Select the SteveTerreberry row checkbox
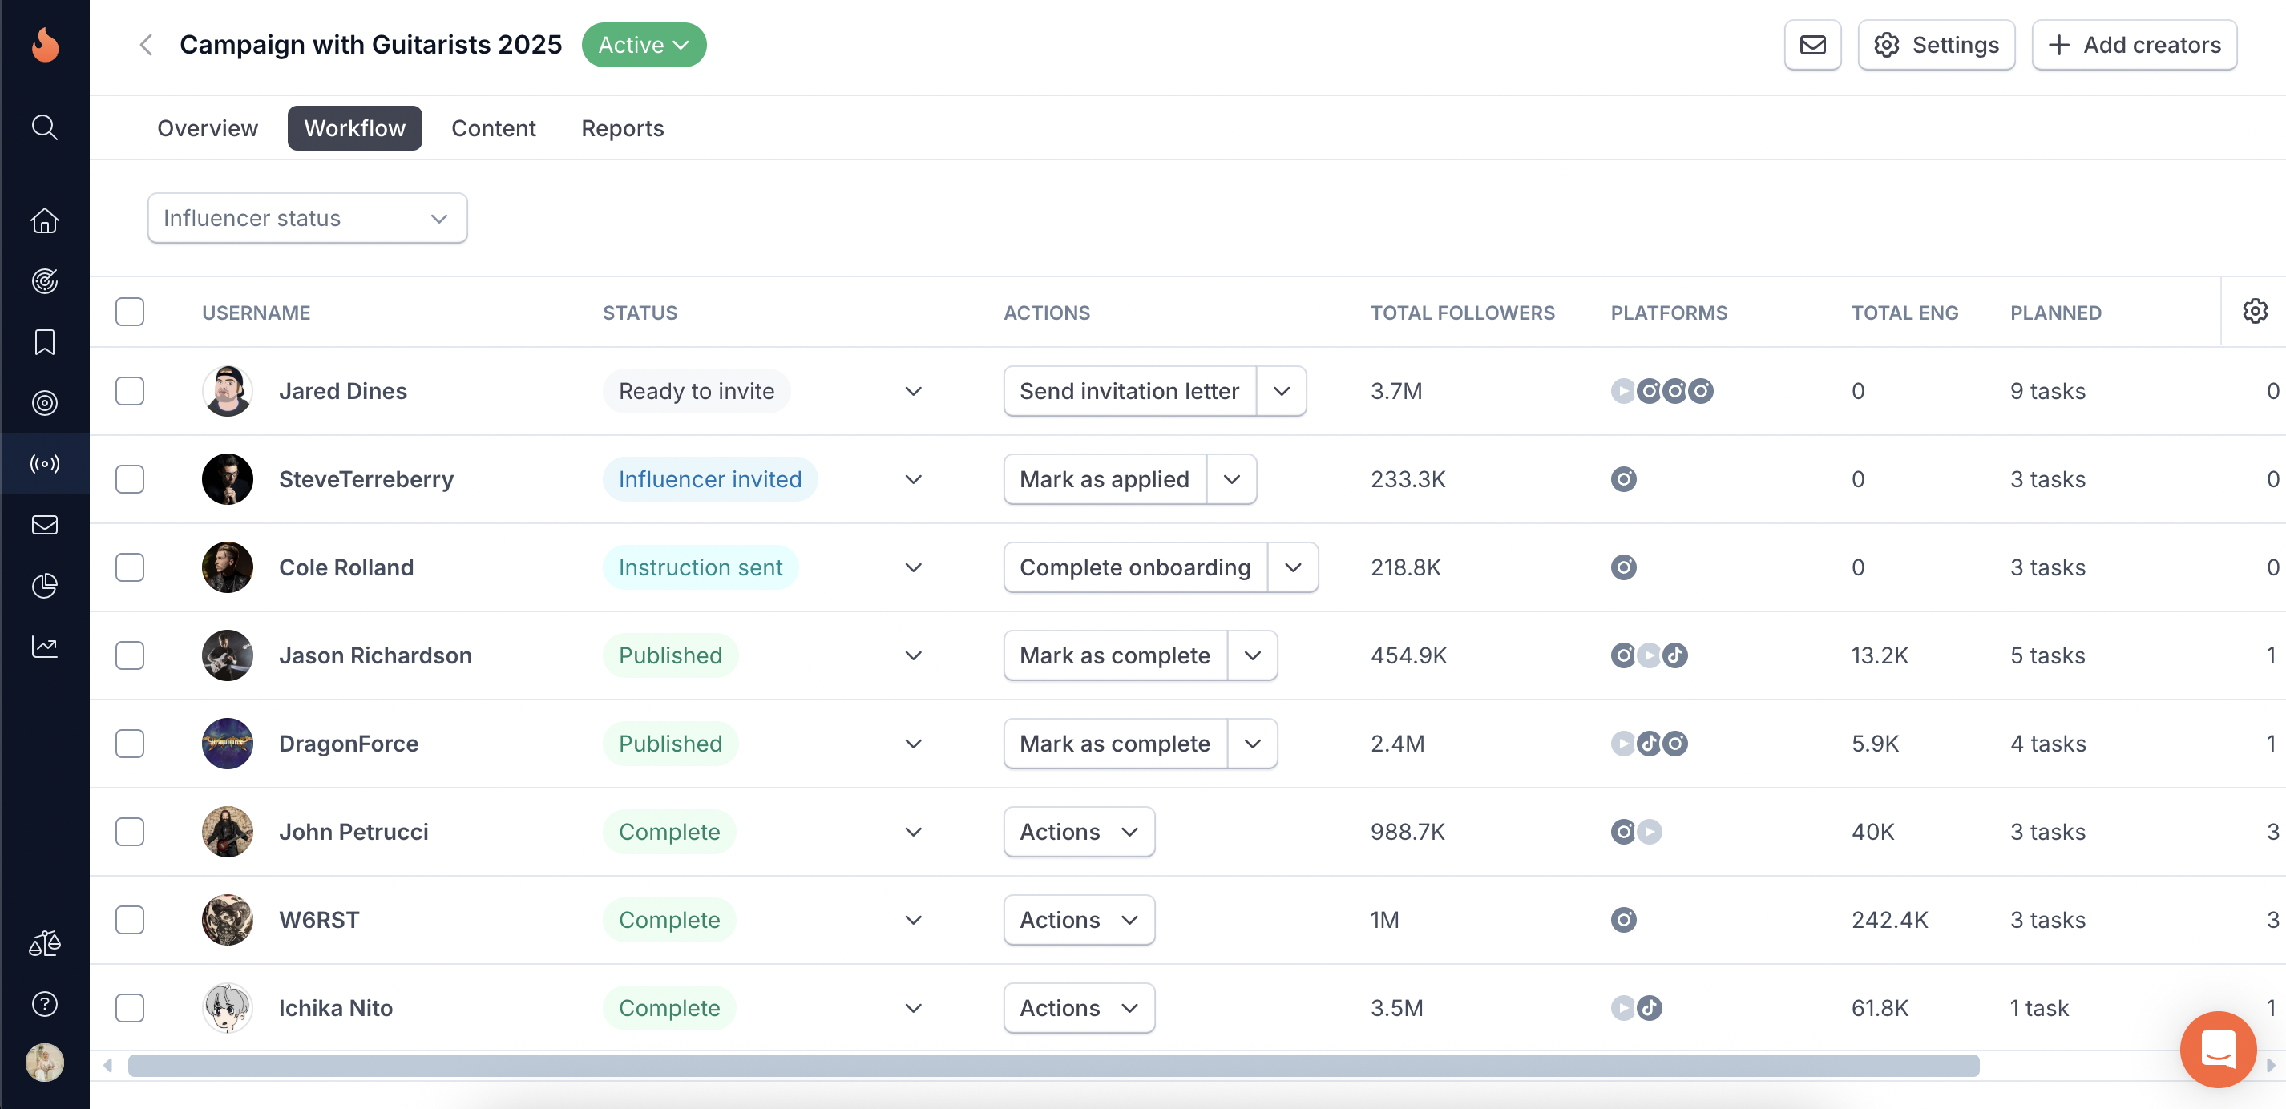This screenshot has height=1109, width=2286. (x=130, y=479)
